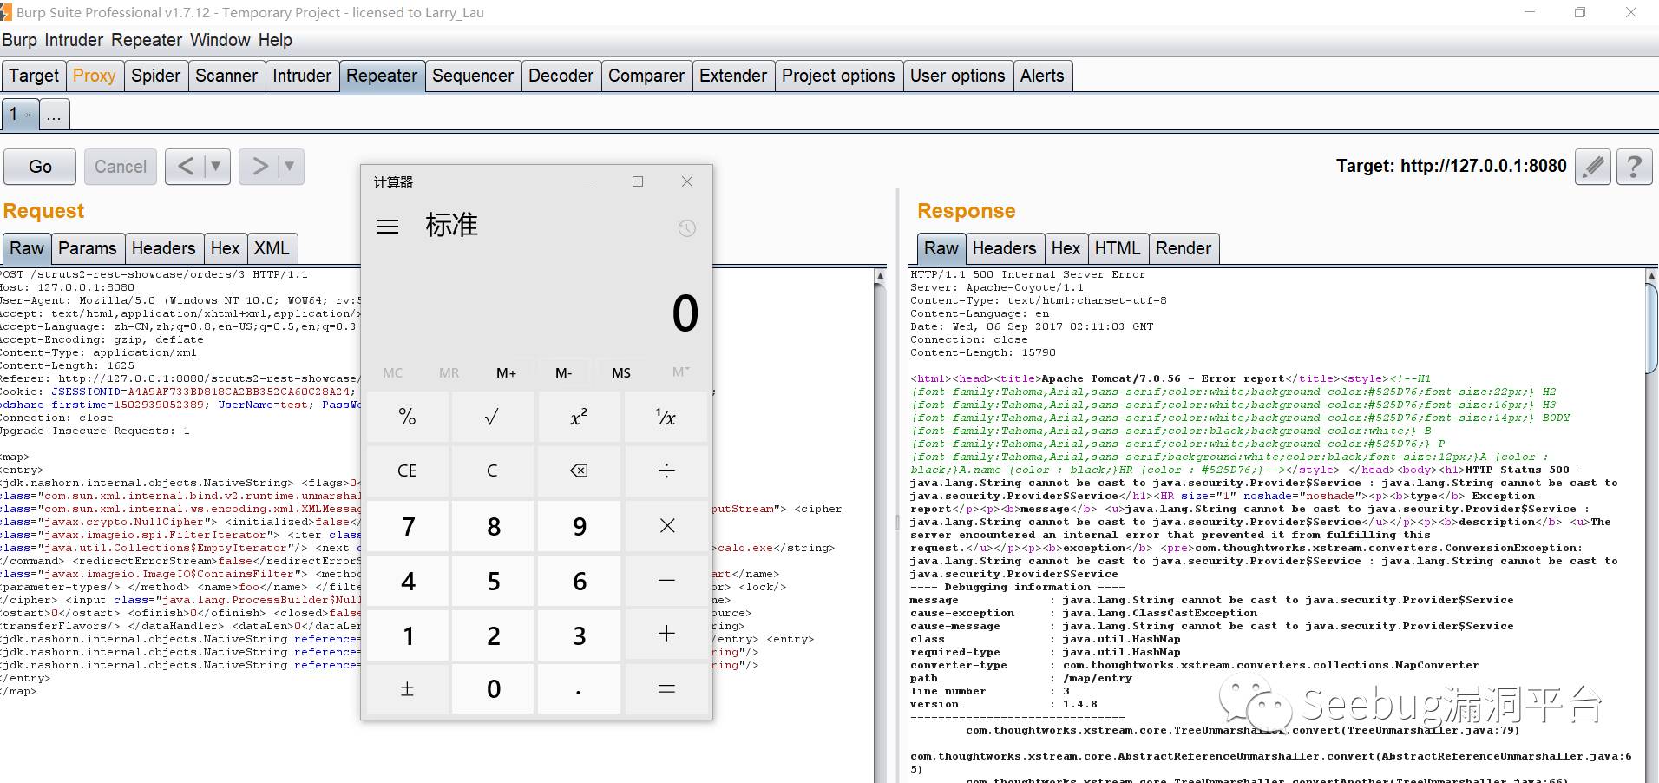This screenshot has width=1659, height=783.
Task: Open the Alerts tab
Action: [1042, 76]
